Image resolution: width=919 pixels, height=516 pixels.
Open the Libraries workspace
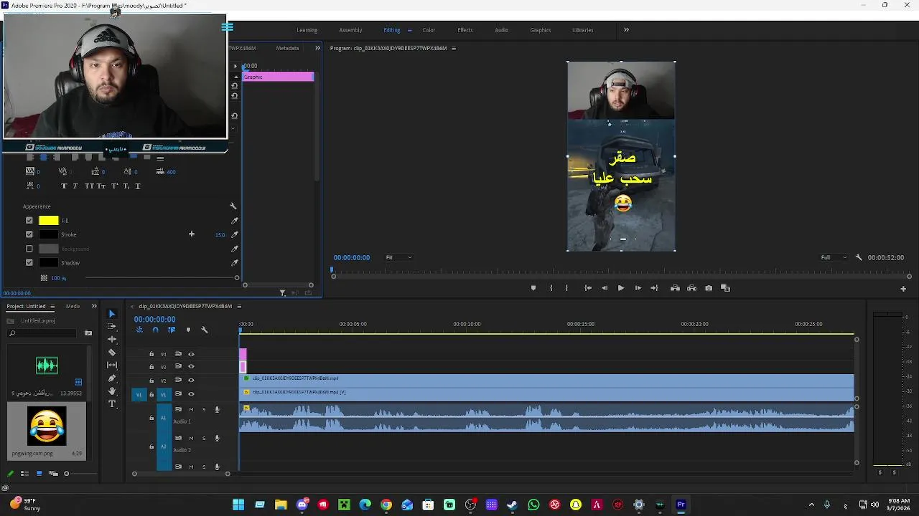[x=583, y=30]
